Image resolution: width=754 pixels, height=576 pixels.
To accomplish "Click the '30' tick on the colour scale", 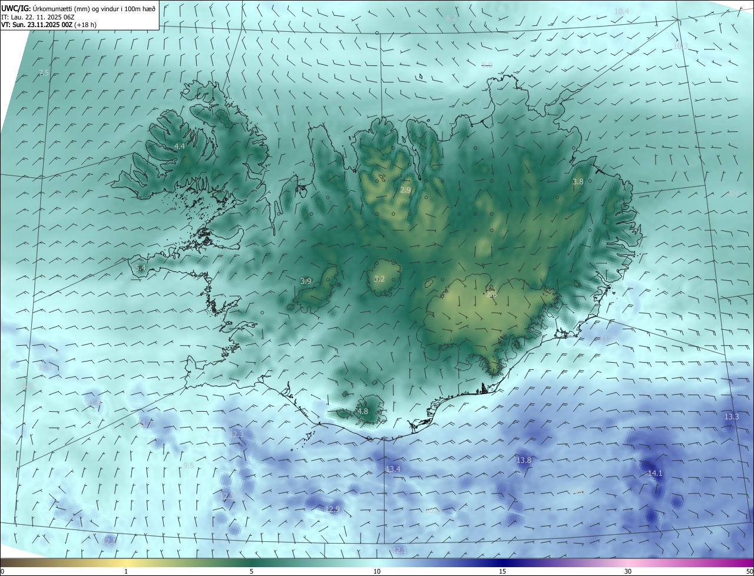I will pos(628,572).
